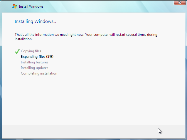Click the 'Installing Windows...' heading
Viewport: 187px width, 140px height.
[35, 21]
